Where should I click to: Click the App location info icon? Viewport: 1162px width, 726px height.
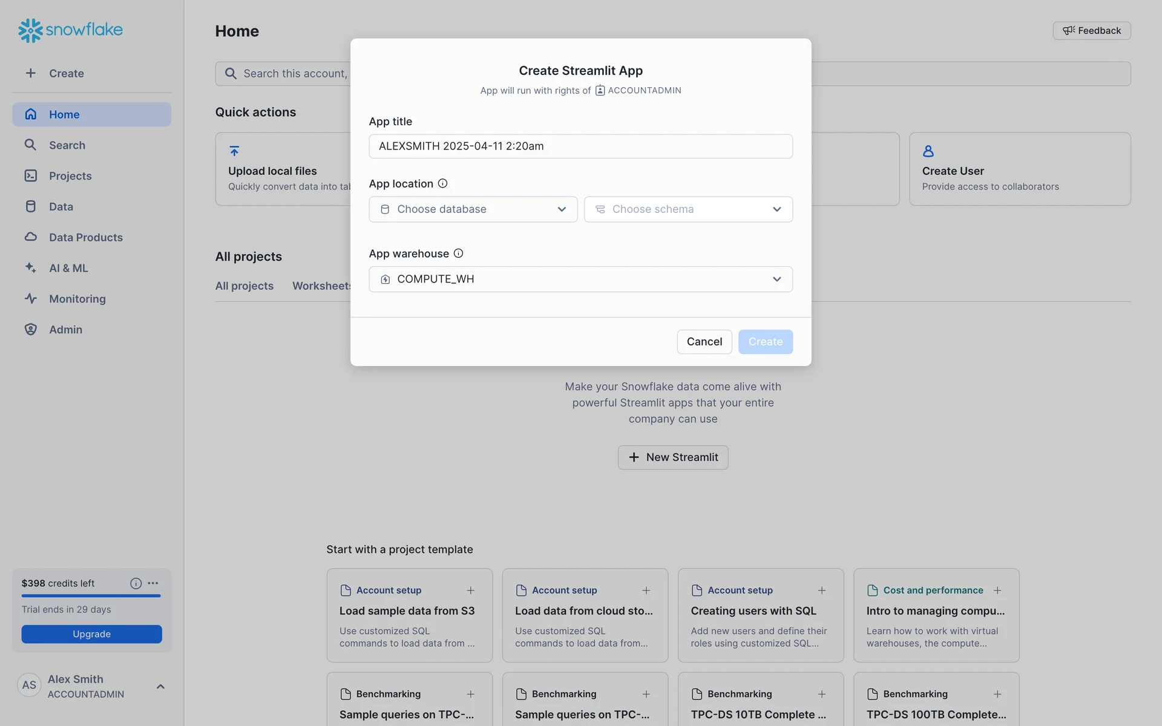[x=442, y=183]
